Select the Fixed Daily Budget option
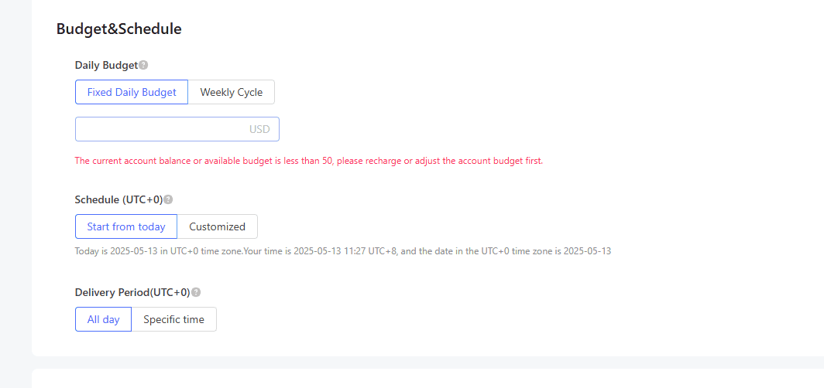824x388 pixels. pyautogui.click(x=132, y=92)
